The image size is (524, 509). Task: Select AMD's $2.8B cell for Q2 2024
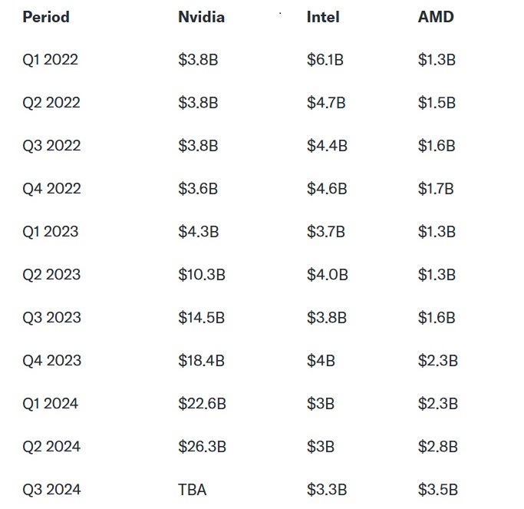click(x=437, y=447)
